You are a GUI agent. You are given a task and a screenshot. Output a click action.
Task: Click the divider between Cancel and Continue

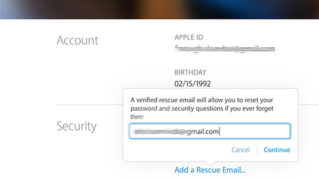pyautogui.click(x=257, y=150)
